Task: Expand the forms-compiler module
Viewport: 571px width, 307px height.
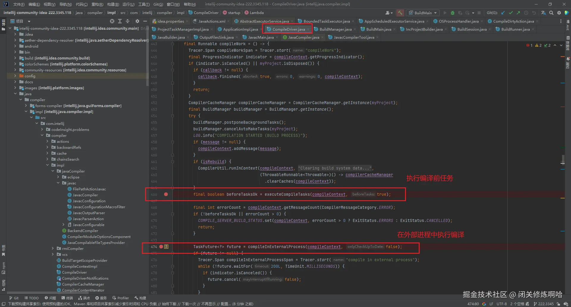Action: point(26,106)
